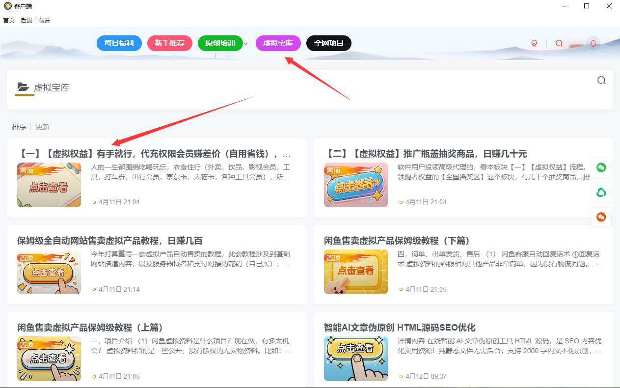Click the green recycle-style WeChat icon
This screenshot has height=388, width=620.
(x=601, y=193)
